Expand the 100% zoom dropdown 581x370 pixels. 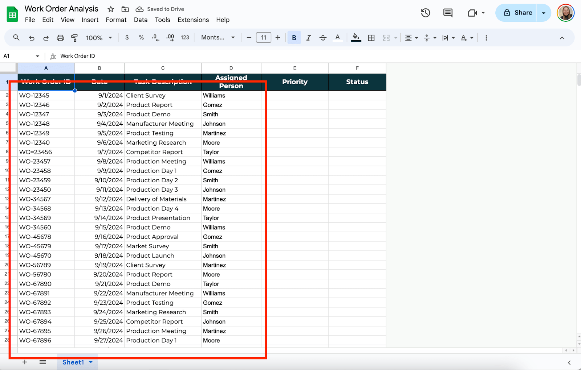tap(99, 38)
